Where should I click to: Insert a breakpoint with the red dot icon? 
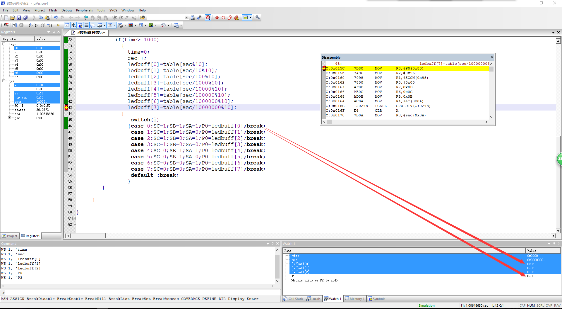click(217, 18)
